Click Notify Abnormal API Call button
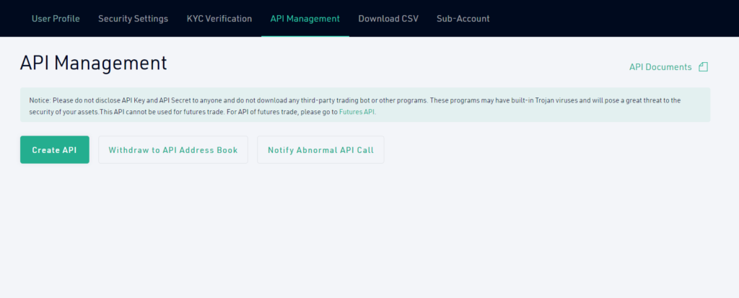Screen dimensions: 739x298 320,150
